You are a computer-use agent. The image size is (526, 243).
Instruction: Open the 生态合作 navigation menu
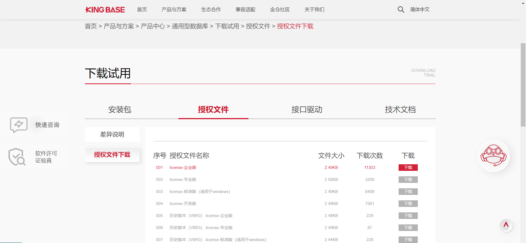tap(211, 10)
